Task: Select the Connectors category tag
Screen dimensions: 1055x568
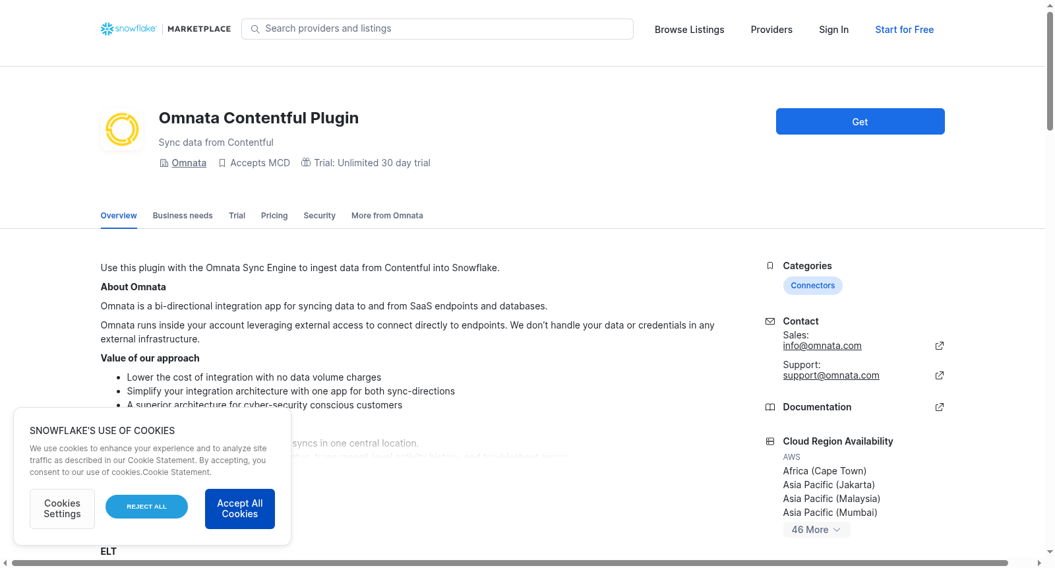Action: coord(812,286)
